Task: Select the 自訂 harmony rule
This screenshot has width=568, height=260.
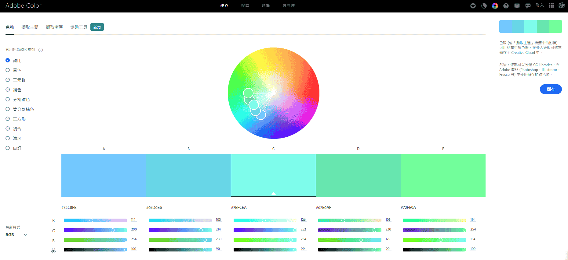Action: click(13, 148)
